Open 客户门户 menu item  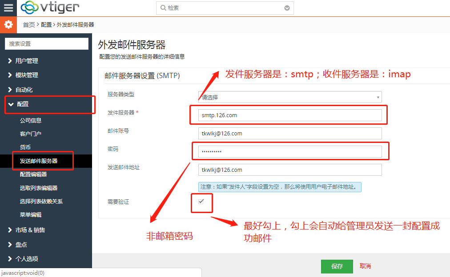click(31, 134)
